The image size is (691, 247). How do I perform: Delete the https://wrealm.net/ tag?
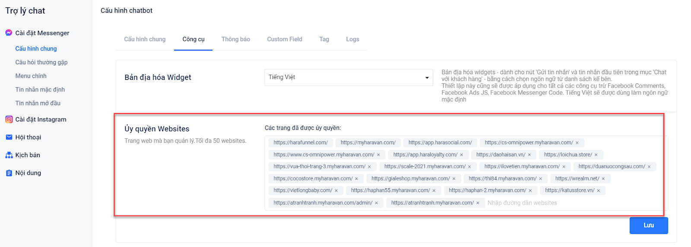tap(603, 179)
